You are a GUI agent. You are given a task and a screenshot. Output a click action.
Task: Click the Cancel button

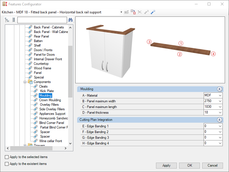click(212, 165)
